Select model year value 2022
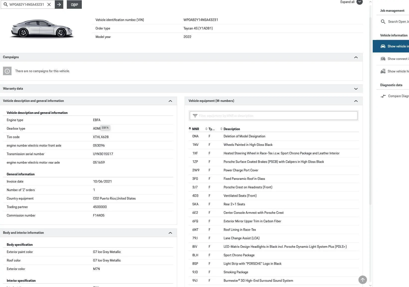This screenshot has height=287, width=409. tap(187, 37)
